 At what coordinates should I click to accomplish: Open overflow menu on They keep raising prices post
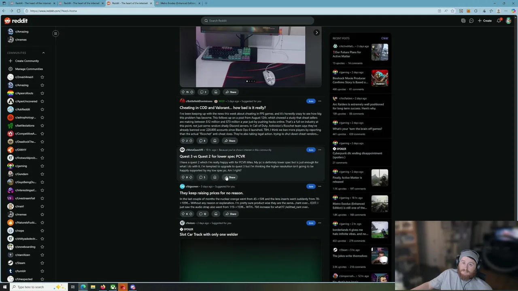[319, 186]
